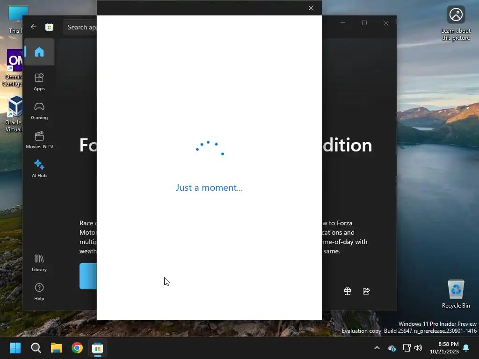
Task: Click the volume speaker tray icon
Action: (x=418, y=348)
